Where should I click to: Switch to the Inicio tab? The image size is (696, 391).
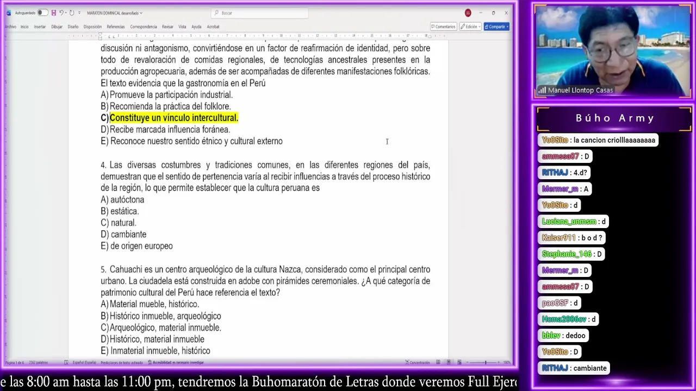[x=24, y=27]
